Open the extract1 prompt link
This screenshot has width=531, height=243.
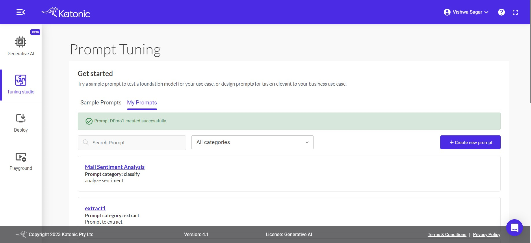click(x=95, y=208)
